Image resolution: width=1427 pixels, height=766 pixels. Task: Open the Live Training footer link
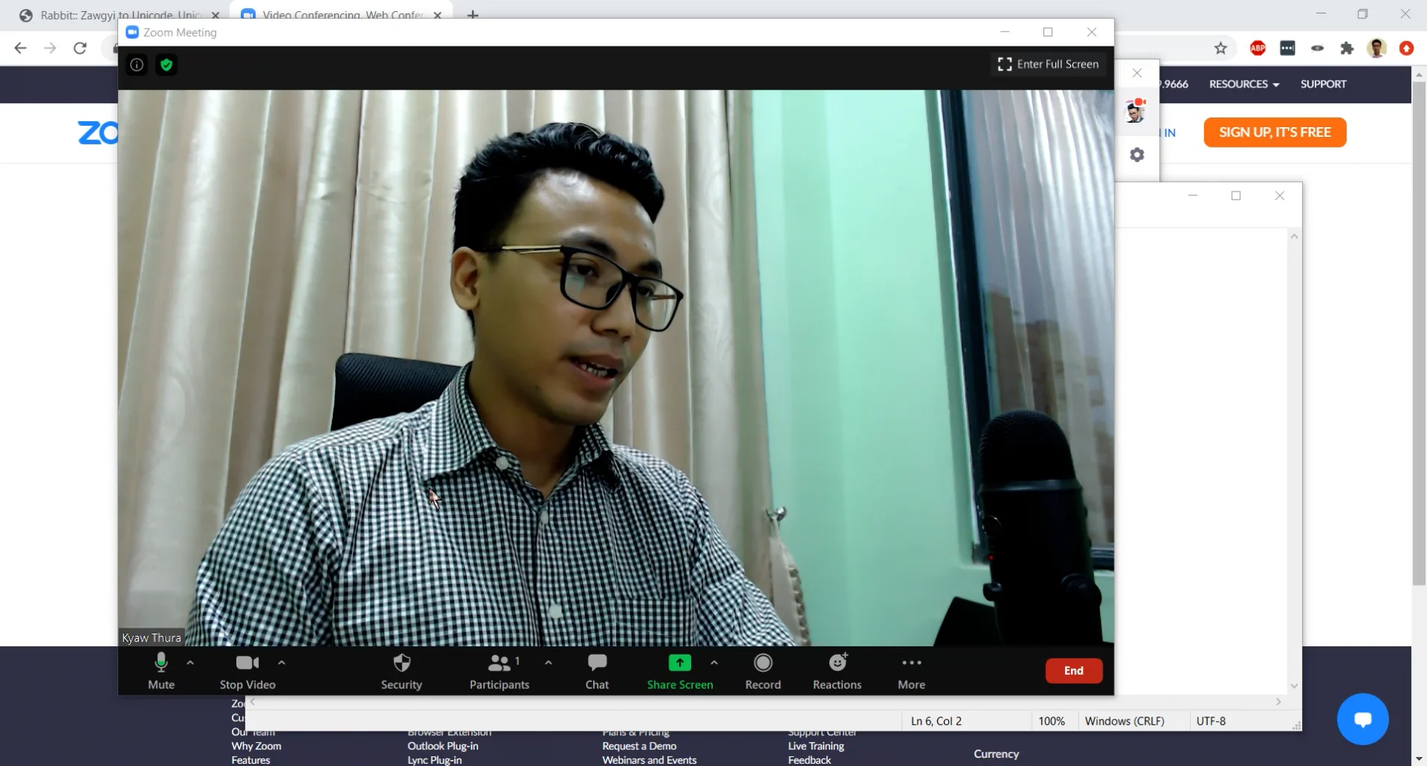[x=816, y=746]
